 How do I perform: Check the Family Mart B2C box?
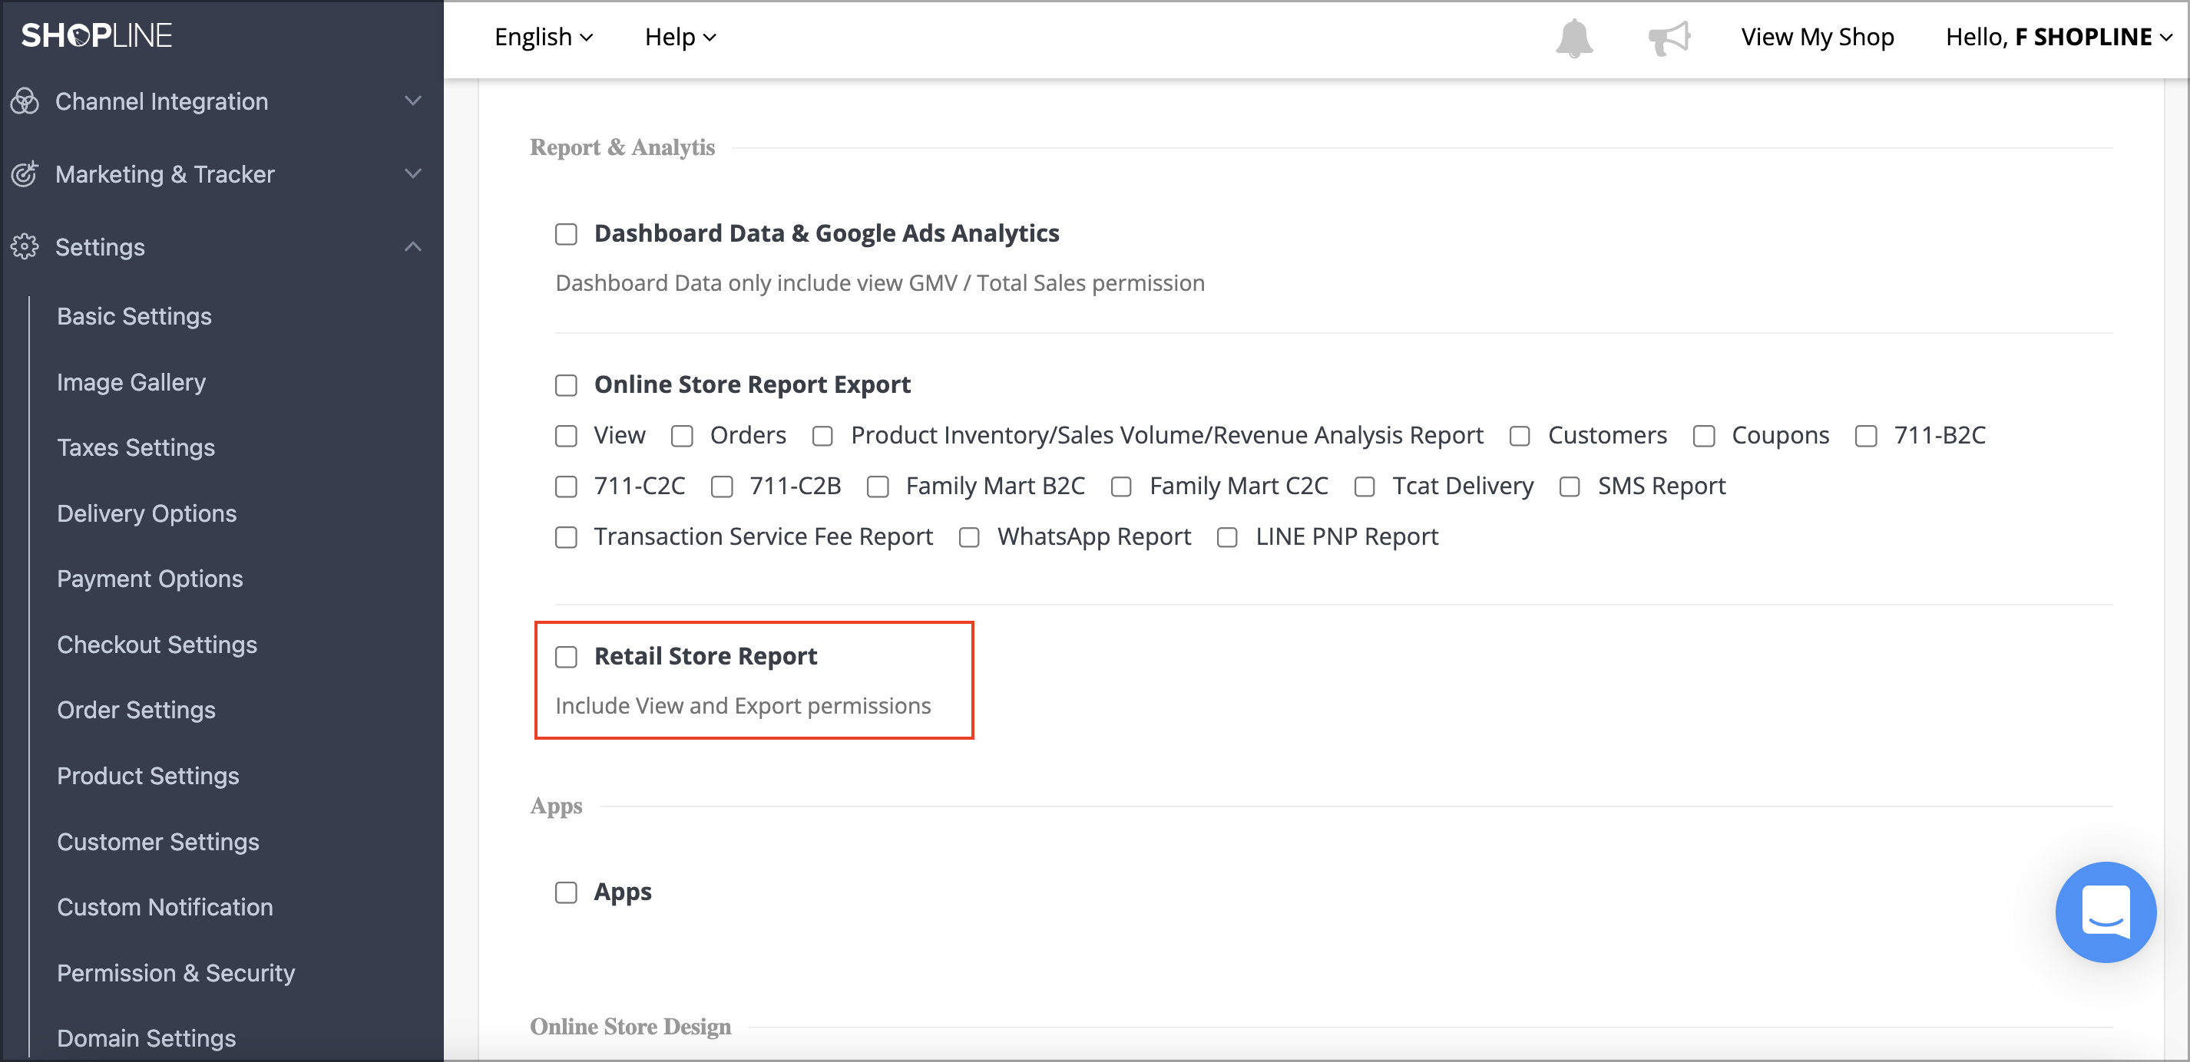coord(878,486)
